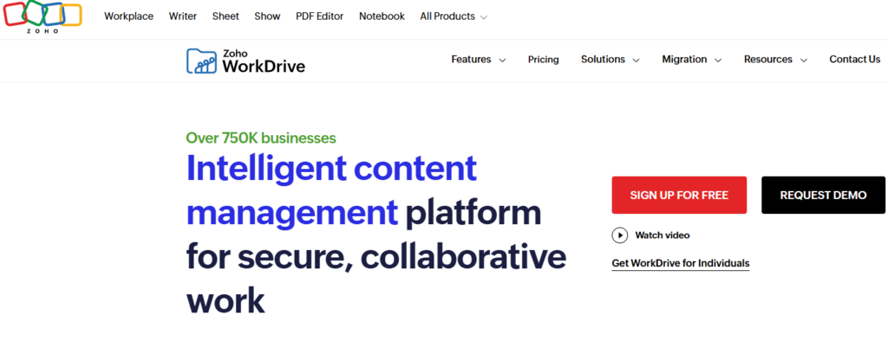Expand the Solutions menu
Screen dimensions: 888x341
coord(610,60)
